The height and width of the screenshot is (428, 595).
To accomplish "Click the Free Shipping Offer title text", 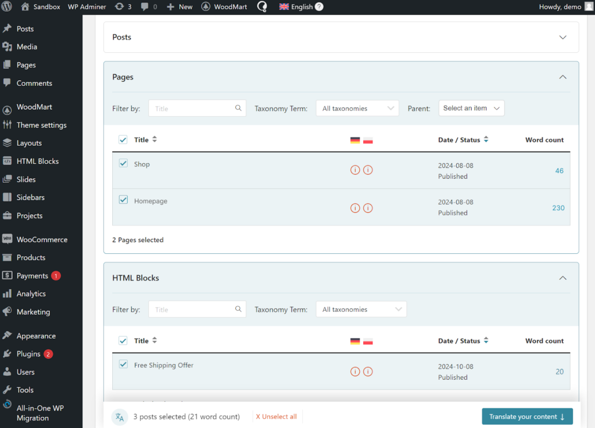I will [x=163, y=365].
